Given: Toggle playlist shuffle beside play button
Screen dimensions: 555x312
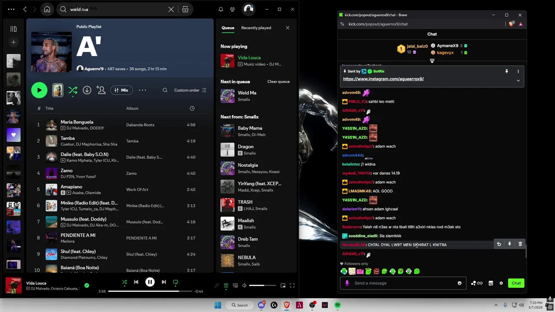Looking at the screenshot, I should 73,90.
